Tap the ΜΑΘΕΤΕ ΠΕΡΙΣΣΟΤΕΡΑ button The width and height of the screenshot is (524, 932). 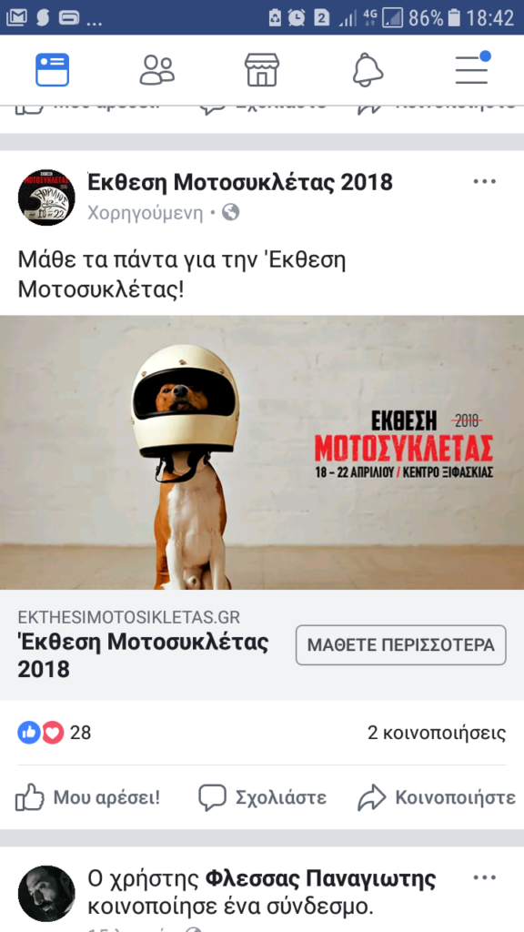point(401,645)
